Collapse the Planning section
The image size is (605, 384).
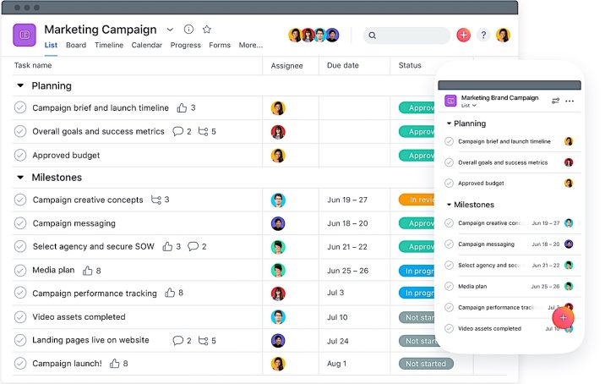coord(19,86)
